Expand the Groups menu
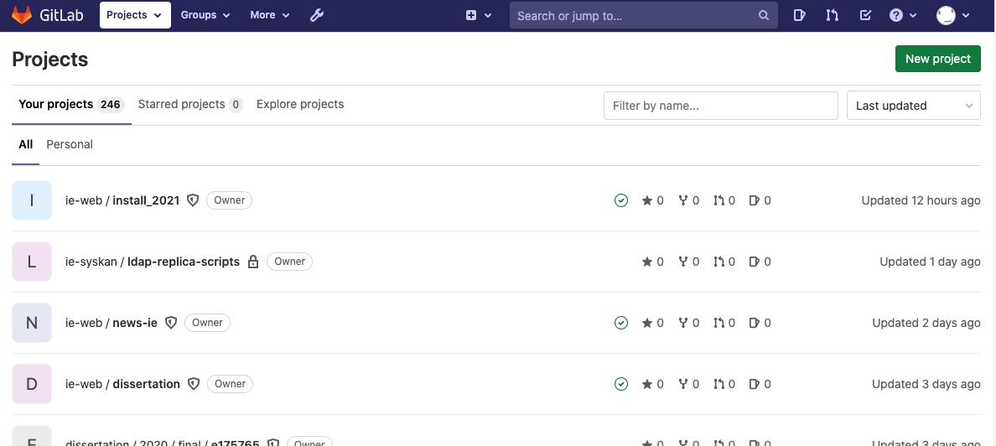Image resolution: width=996 pixels, height=446 pixels. pyautogui.click(x=205, y=15)
